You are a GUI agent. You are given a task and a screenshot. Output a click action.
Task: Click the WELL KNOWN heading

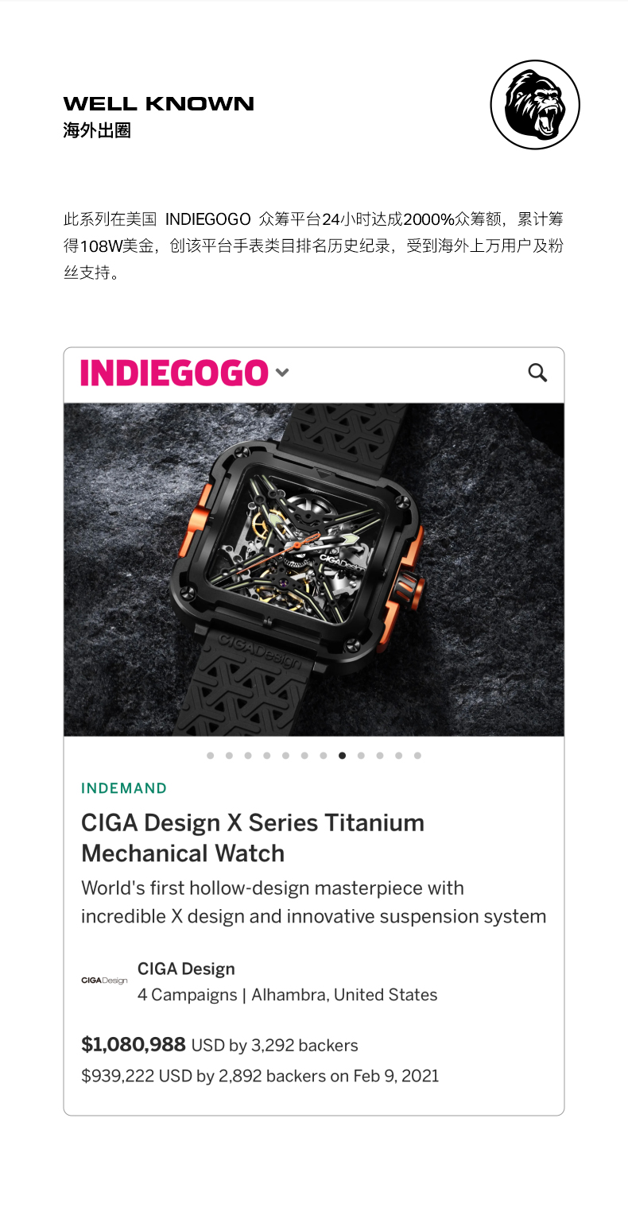[x=159, y=104]
